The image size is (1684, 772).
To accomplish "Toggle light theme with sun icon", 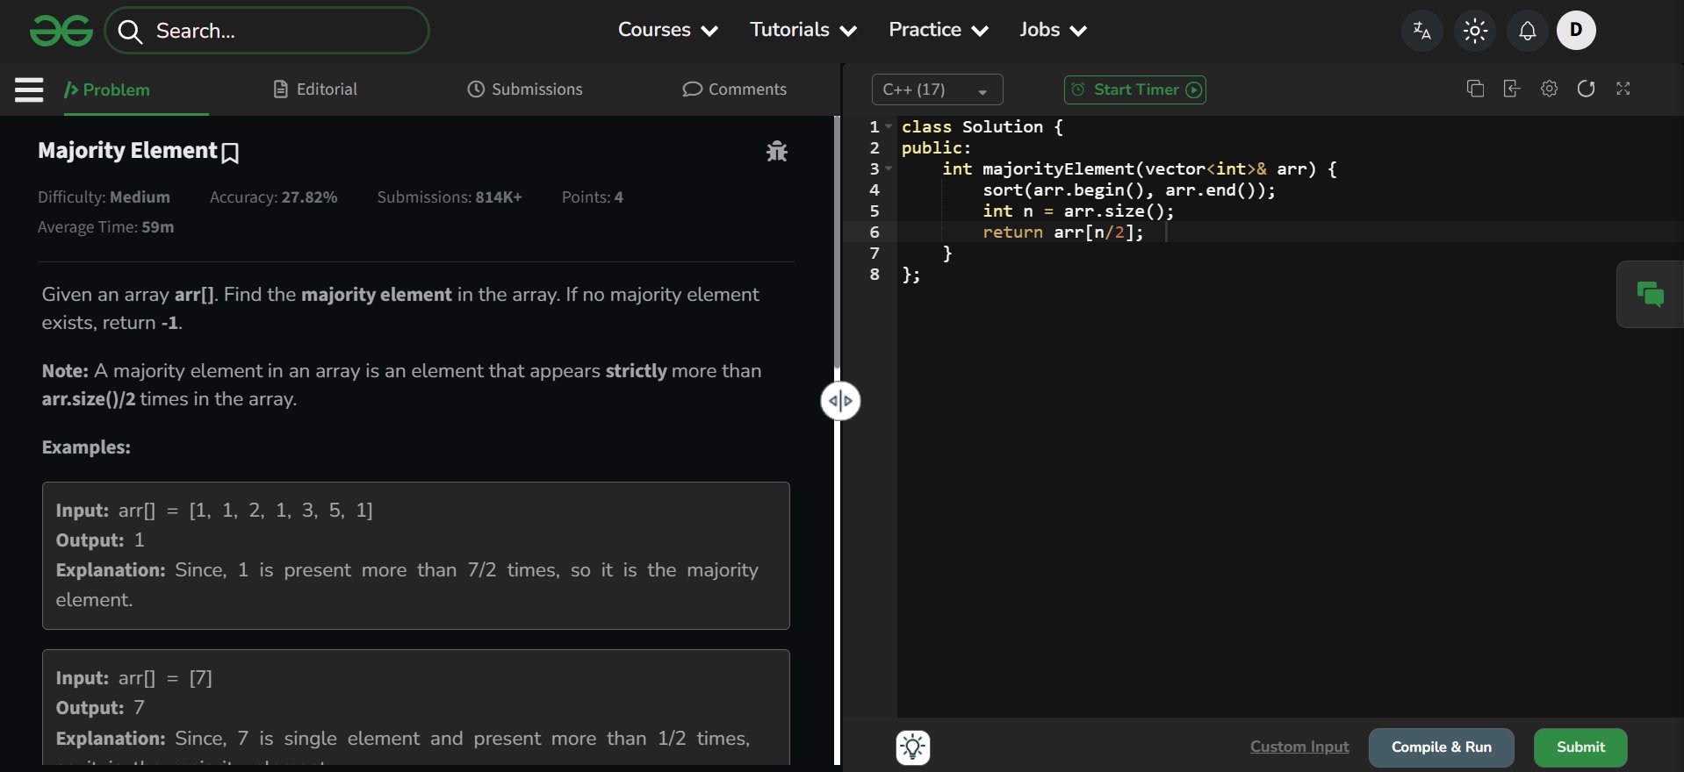I will (1475, 31).
